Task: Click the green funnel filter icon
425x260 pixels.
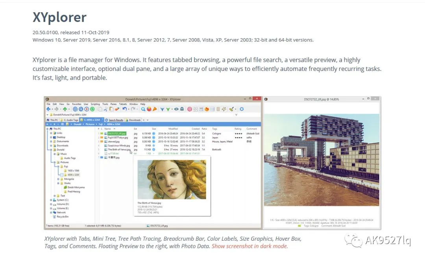Action: click(x=168, y=109)
